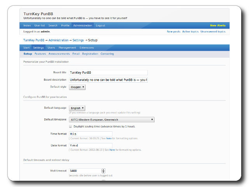Open the Features settings submenu
The image size is (249, 187).
tap(40, 54)
